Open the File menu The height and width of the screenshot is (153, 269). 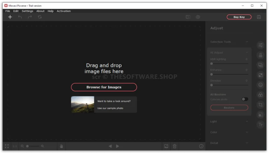click(8, 11)
